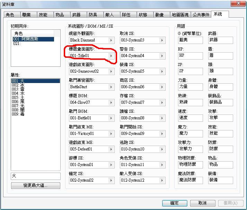Click the G (貨幣單位) field with 藍奧
This screenshot has width=247, height=210.
pyautogui.click(x=191, y=40)
